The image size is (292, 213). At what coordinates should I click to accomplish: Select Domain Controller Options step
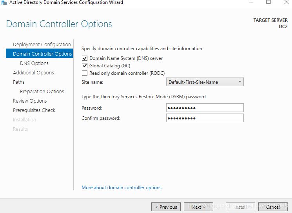(x=39, y=54)
